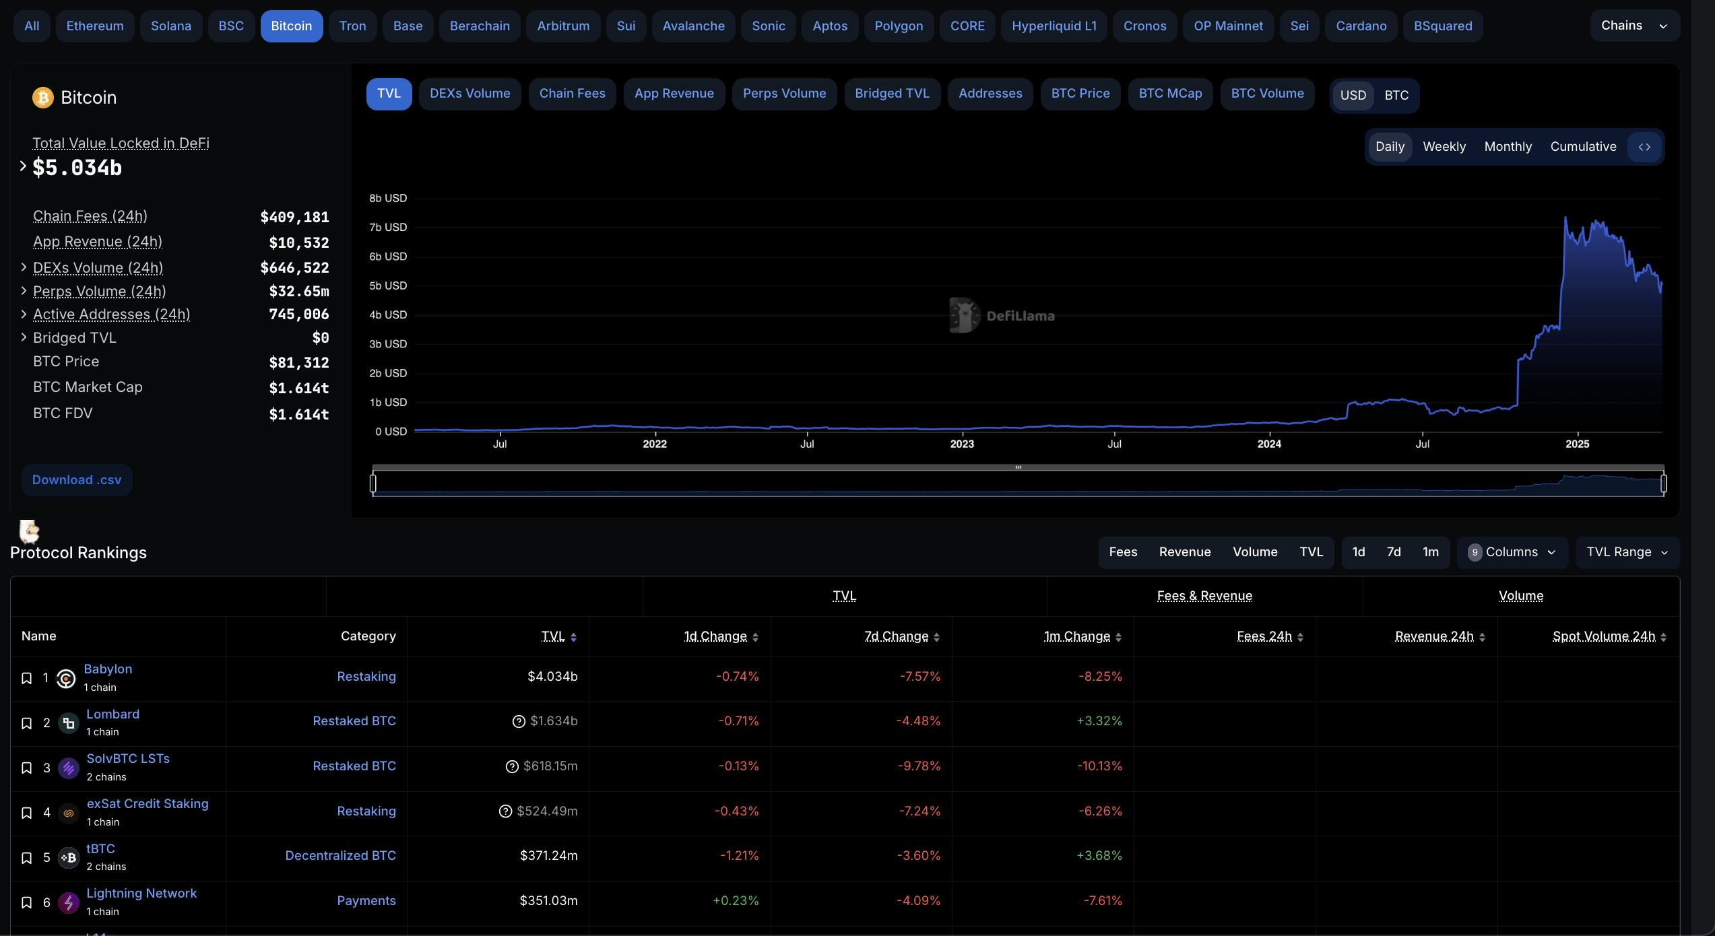This screenshot has height=936, width=1715.
Task: Switch to the Hyperliquid L1 tab
Action: tap(1054, 26)
